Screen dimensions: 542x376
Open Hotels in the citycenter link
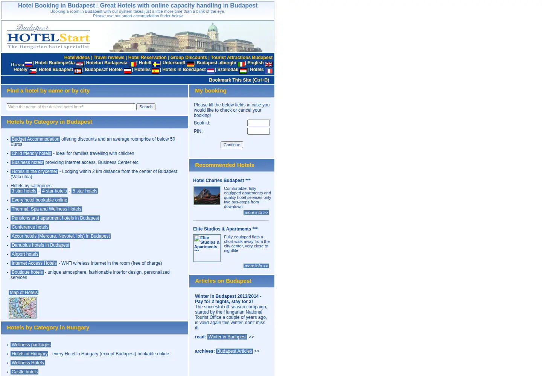(x=34, y=171)
